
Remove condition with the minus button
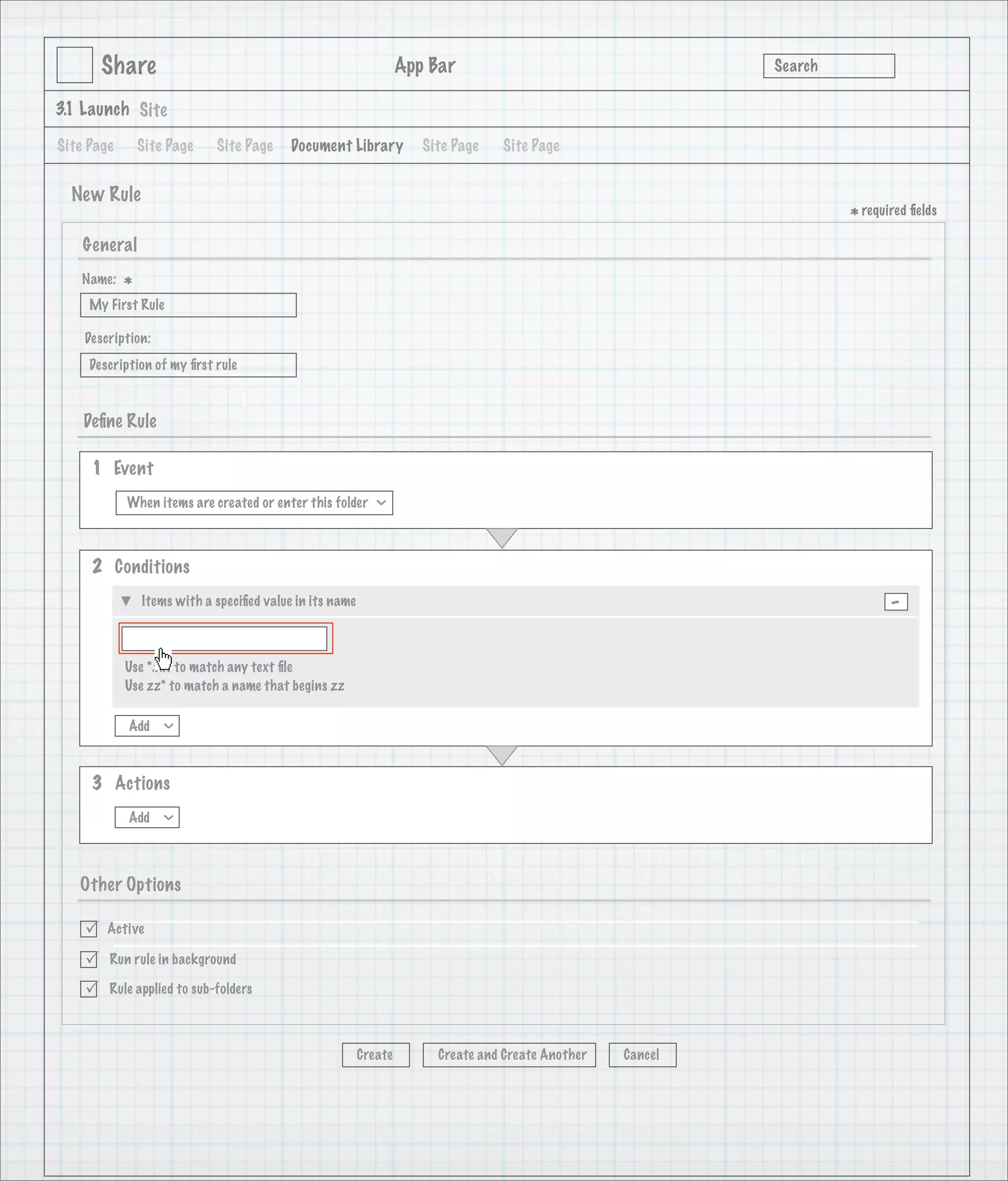click(895, 602)
